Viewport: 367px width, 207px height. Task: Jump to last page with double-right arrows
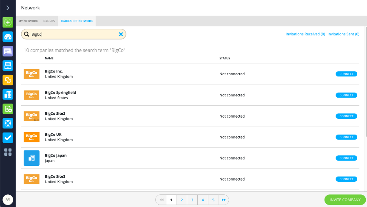(223, 200)
